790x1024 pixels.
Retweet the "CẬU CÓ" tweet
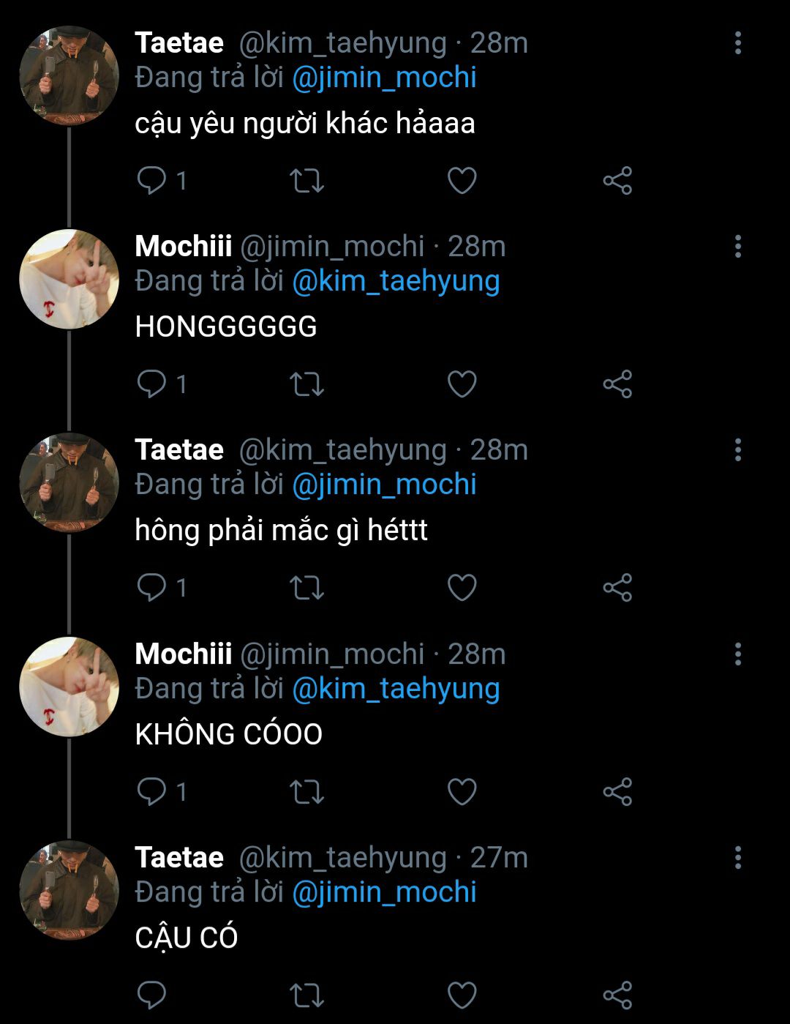(x=307, y=995)
